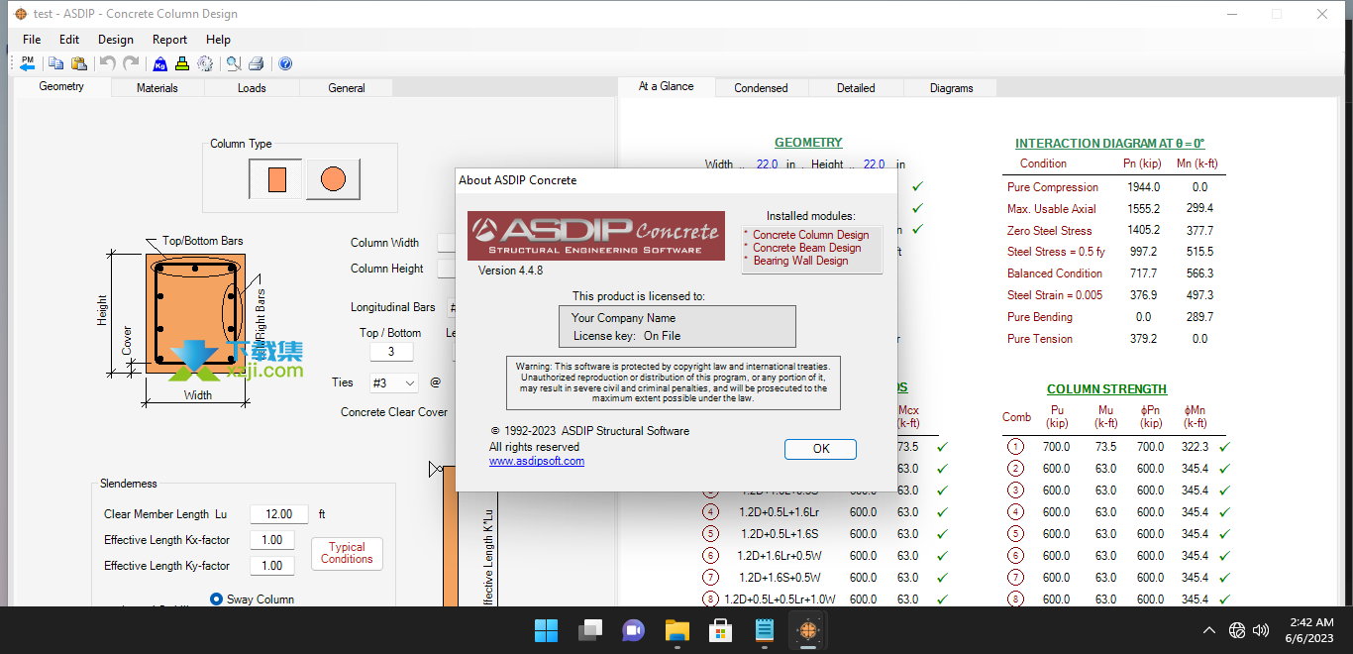
Task: Click the ASDIP app icon on taskbar
Action: pyautogui.click(x=808, y=630)
